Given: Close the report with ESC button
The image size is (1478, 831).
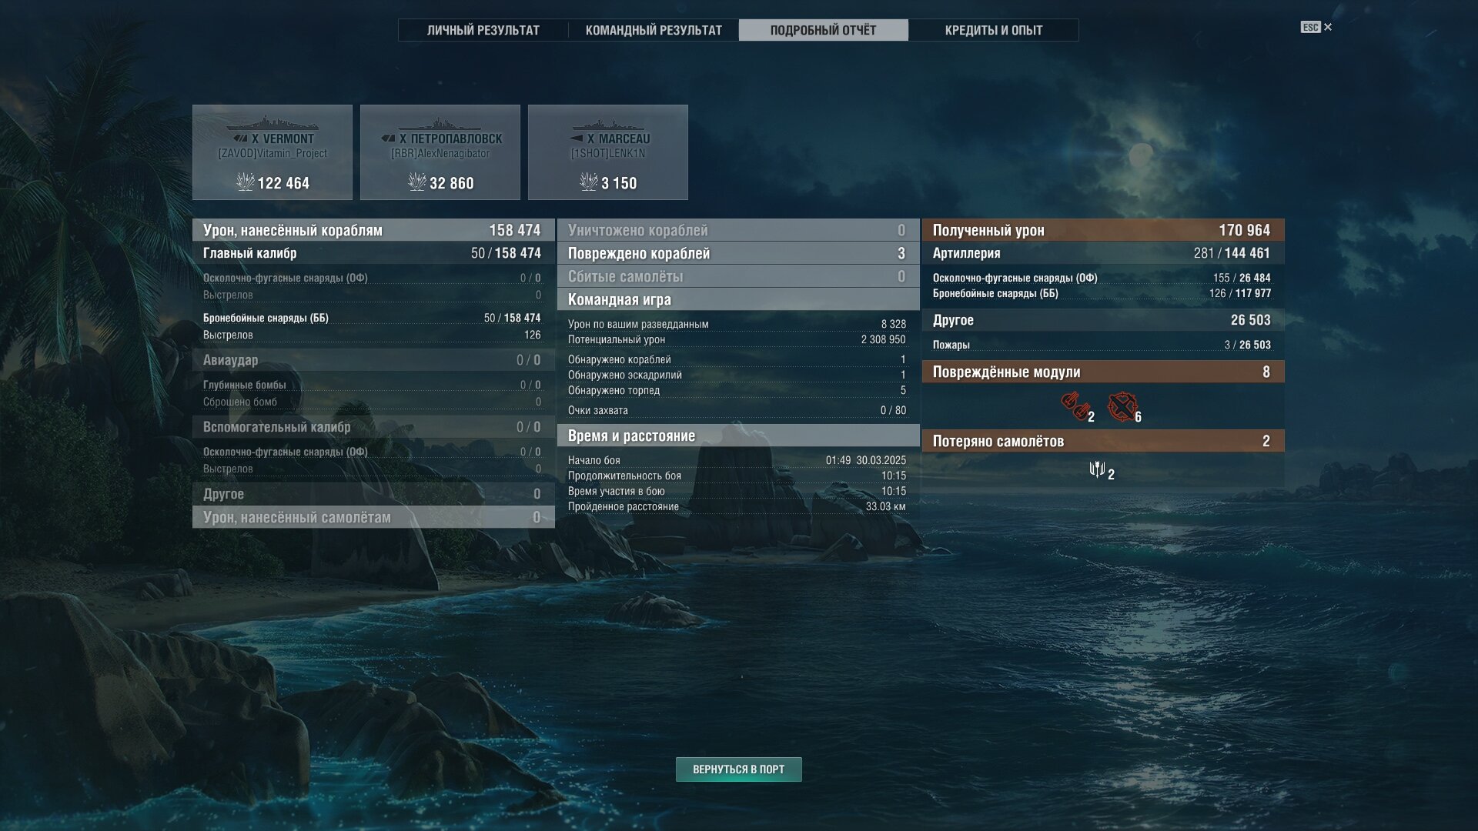Looking at the screenshot, I should coord(1316,27).
